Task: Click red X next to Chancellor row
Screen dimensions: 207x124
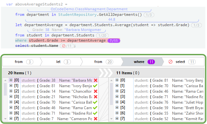Action: pos(96,91)
